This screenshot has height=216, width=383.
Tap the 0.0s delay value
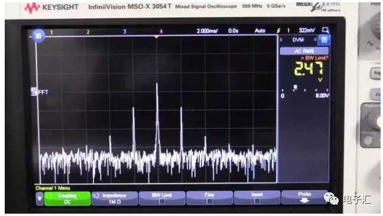point(233,31)
